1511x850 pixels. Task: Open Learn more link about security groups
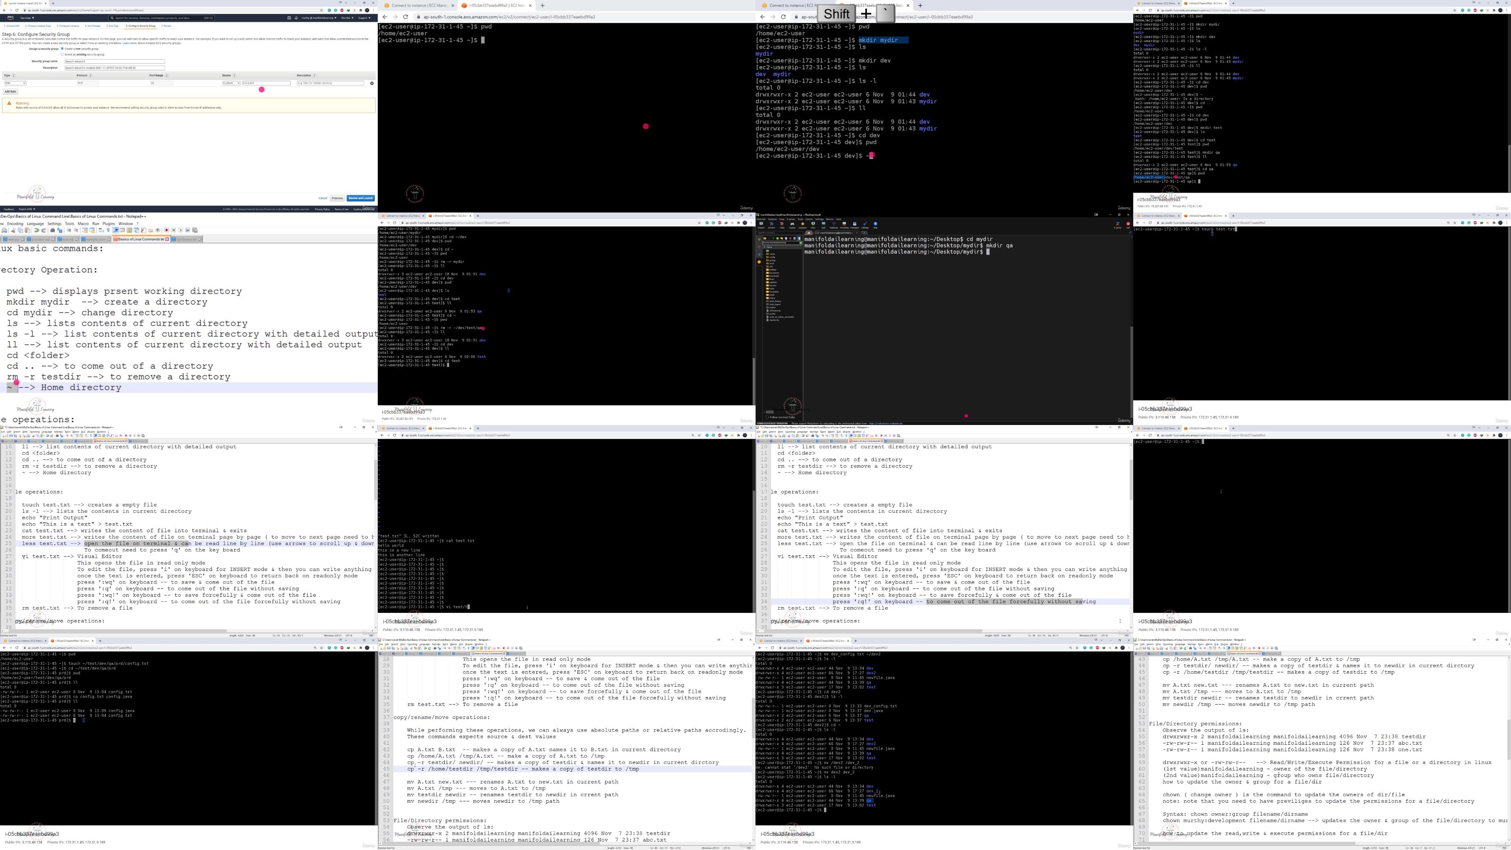[x=130, y=43]
